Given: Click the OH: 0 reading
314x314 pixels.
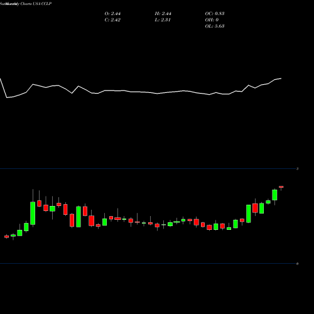Looking at the screenshot, I should (212, 20).
